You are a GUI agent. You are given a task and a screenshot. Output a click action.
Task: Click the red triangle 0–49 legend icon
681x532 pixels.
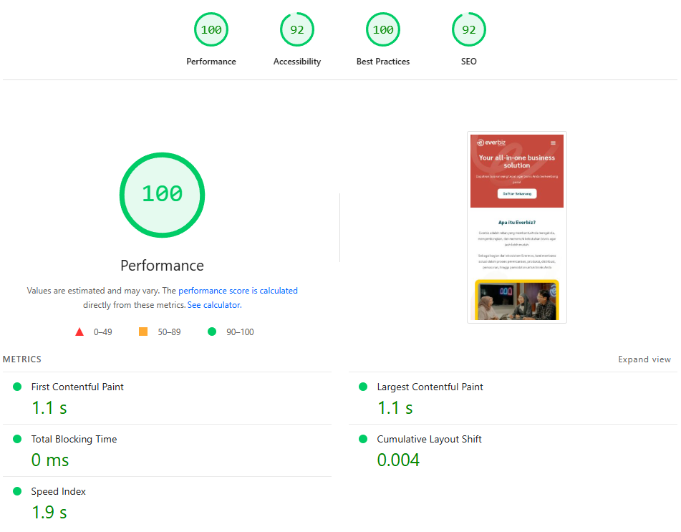[79, 332]
